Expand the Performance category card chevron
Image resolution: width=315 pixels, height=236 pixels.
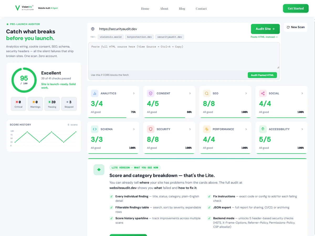click(x=246, y=129)
